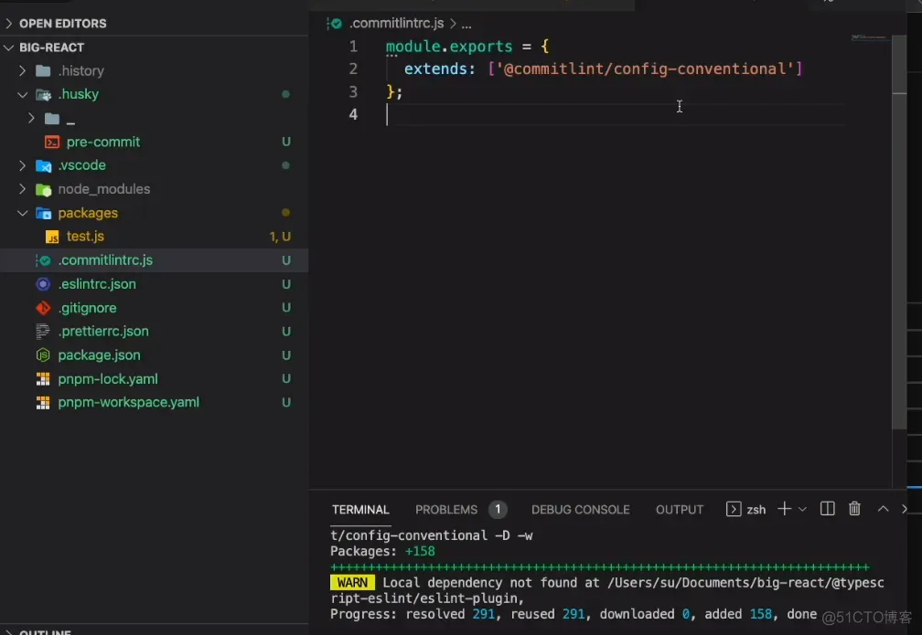Viewport: 922px width, 635px height.
Task: Switch to the TERMINAL tab
Action: coord(360,509)
